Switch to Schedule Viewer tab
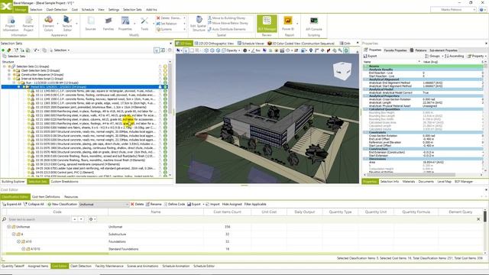The image size is (489, 275). [x=251, y=44]
